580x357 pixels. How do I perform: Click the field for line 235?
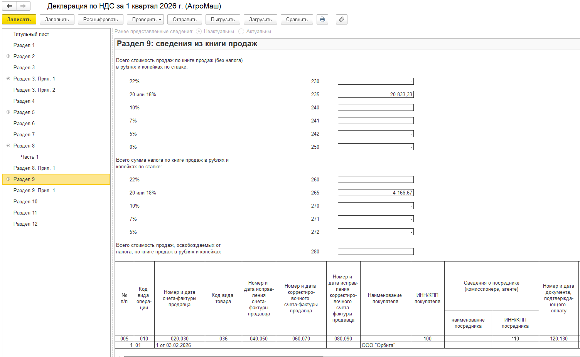click(x=376, y=94)
